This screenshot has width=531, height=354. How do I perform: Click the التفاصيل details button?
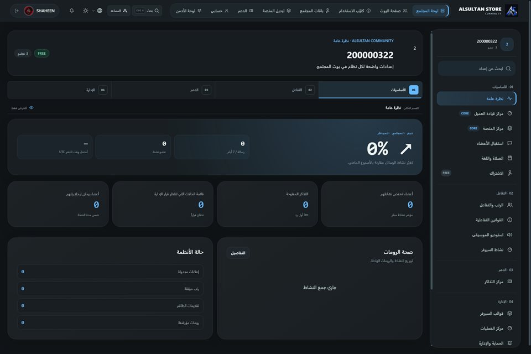point(238,253)
